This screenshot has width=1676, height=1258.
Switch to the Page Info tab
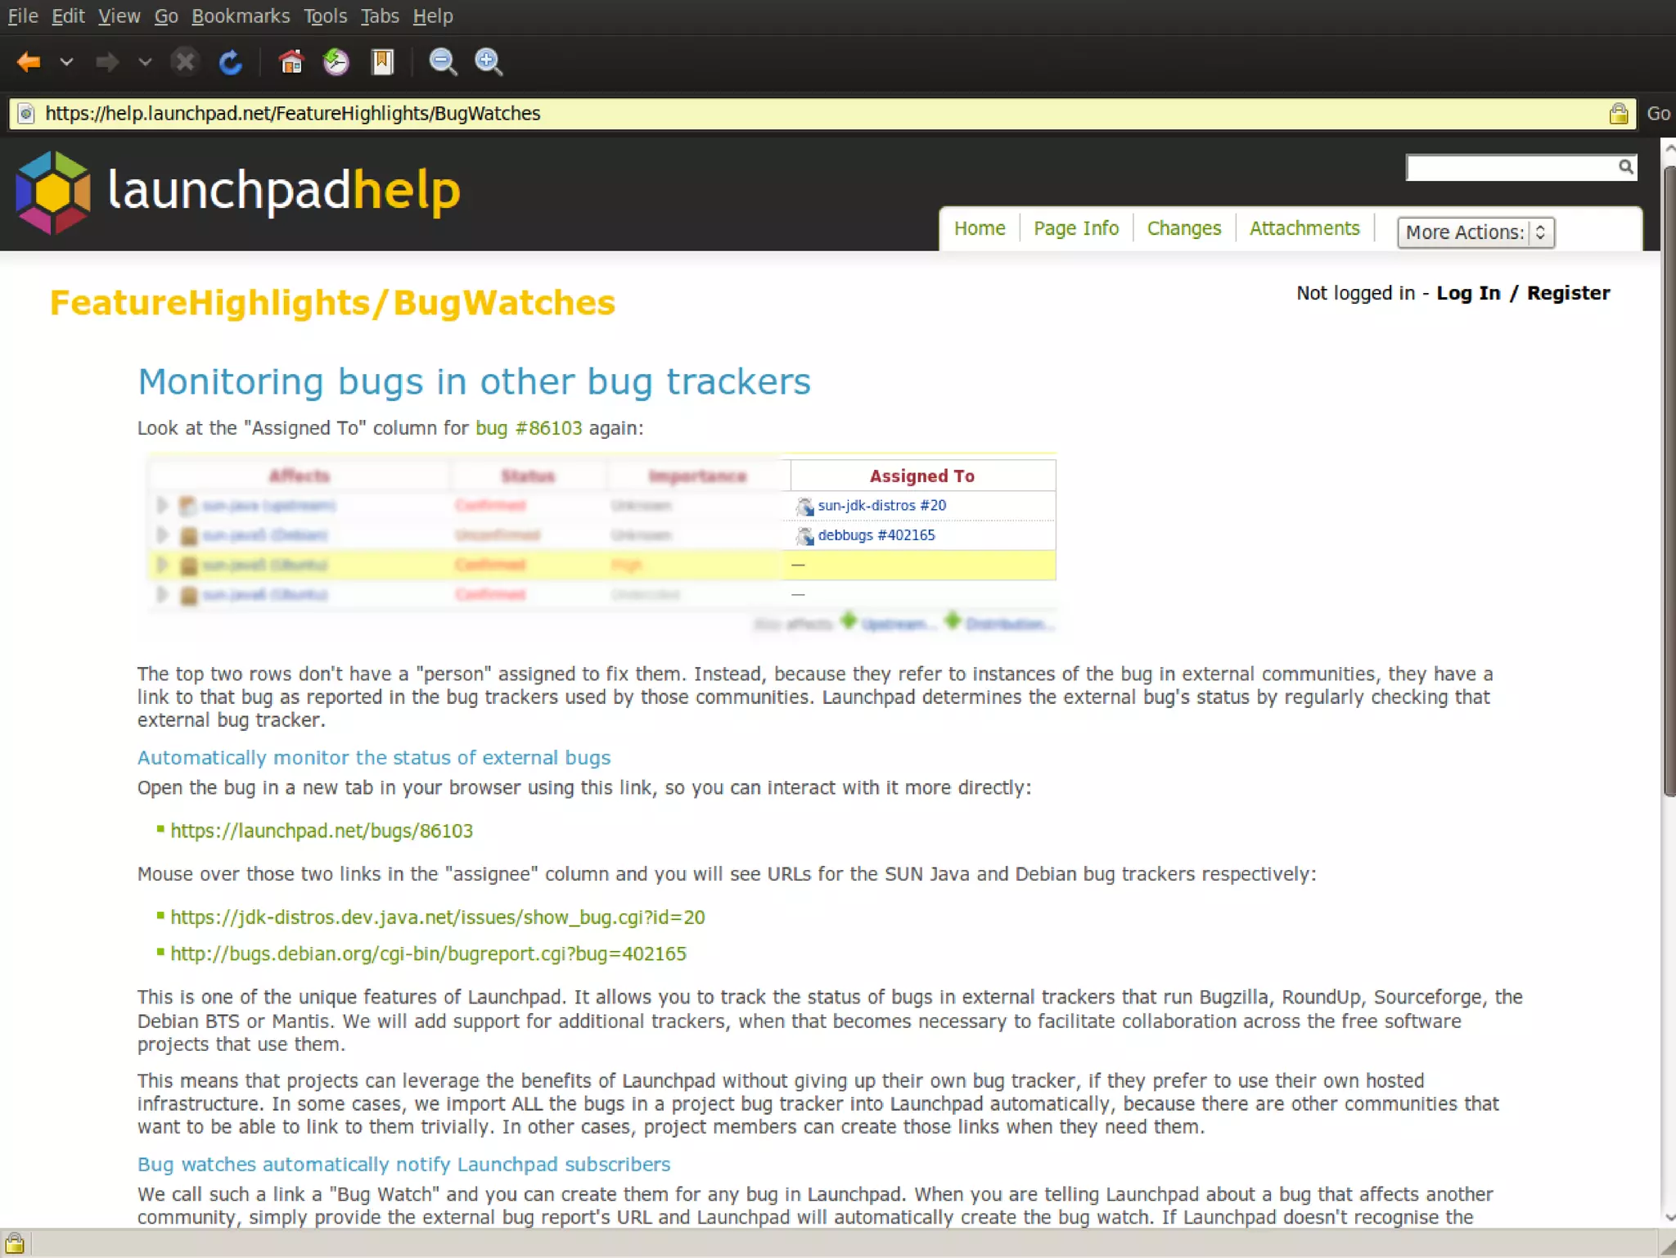pos(1075,228)
